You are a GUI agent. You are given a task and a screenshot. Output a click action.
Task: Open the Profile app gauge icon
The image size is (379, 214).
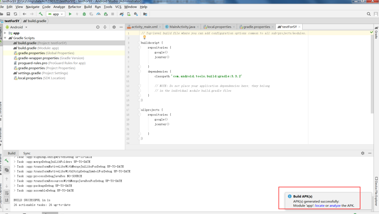99,14
